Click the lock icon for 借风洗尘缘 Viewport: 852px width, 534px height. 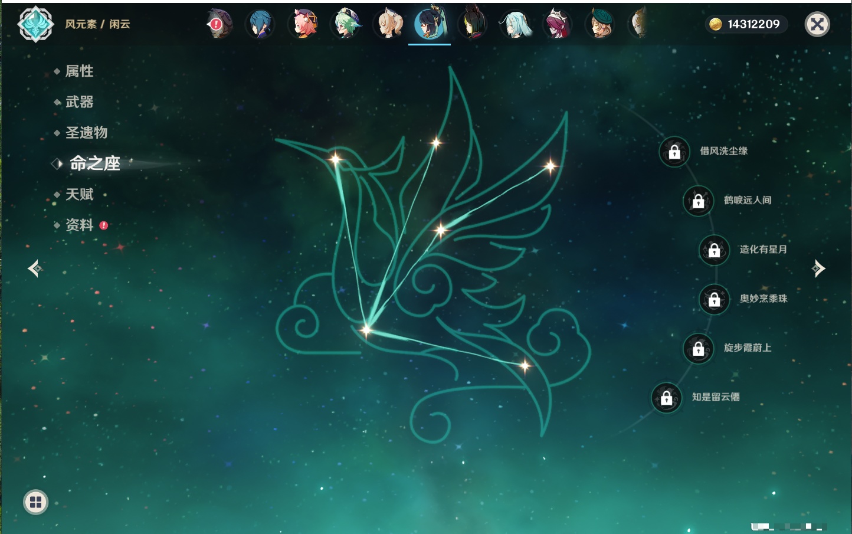(674, 152)
